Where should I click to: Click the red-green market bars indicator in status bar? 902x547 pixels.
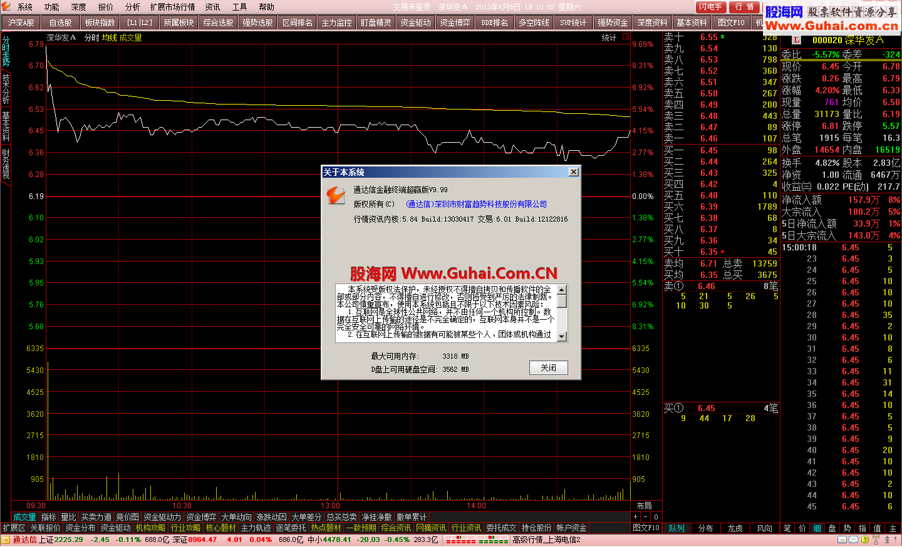[x=477, y=539]
